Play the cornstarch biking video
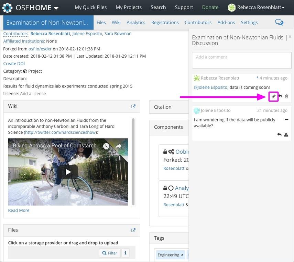Image resolution: width=294 pixels, height=262 pixels. click(68, 172)
